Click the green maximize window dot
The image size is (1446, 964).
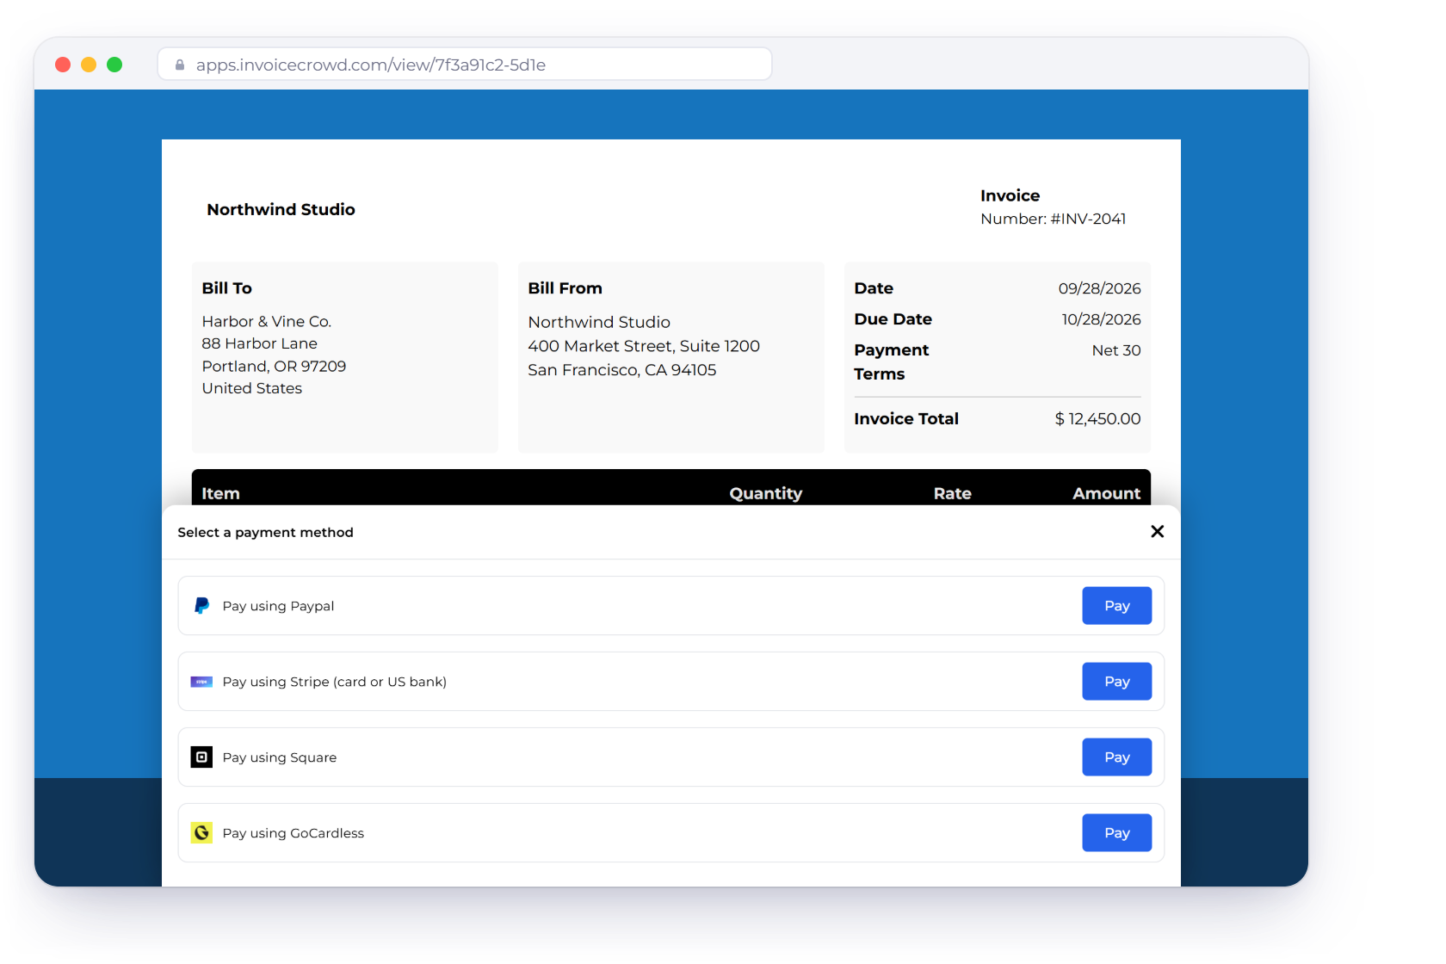(x=114, y=65)
